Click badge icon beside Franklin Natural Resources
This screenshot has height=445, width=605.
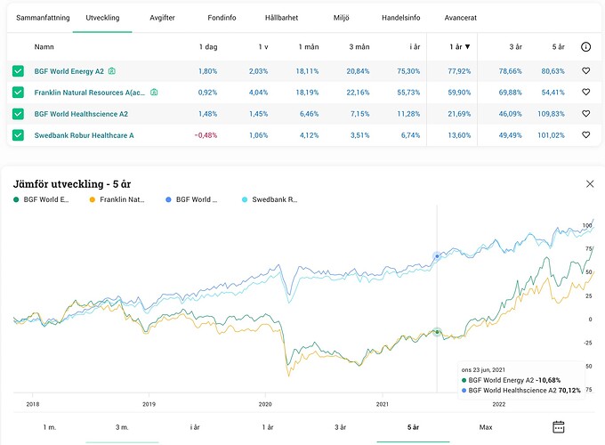point(154,93)
